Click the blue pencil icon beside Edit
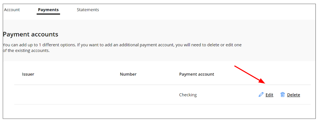This screenshot has height=121, width=319. (261, 95)
